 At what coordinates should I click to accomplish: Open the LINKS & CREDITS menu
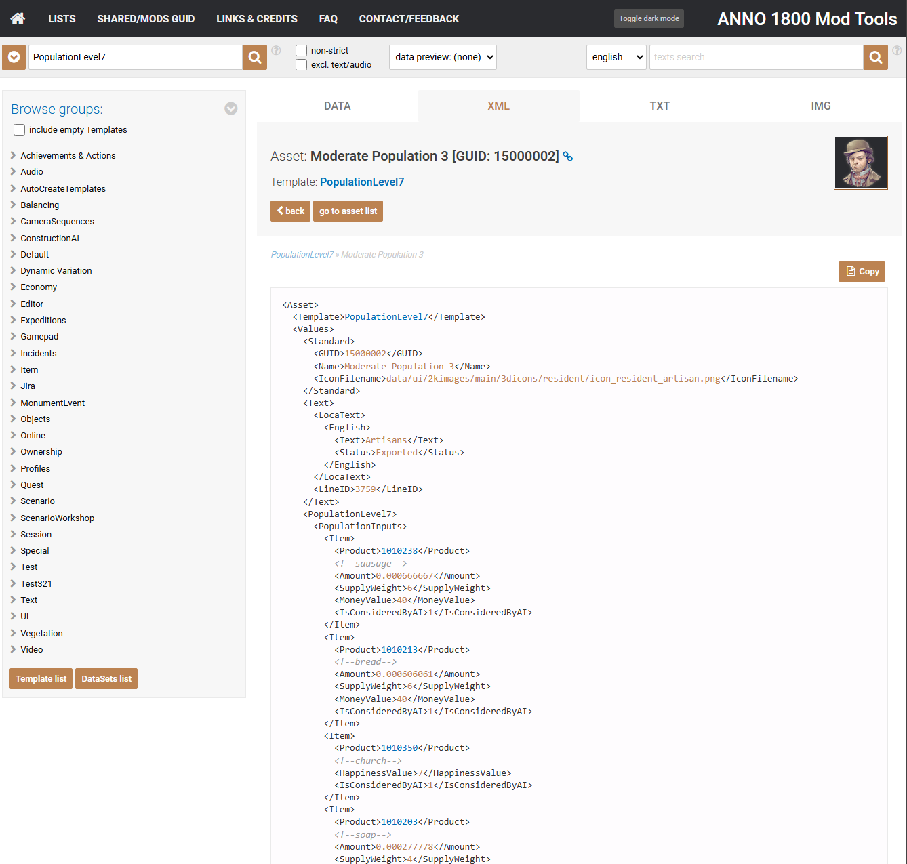click(x=256, y=19)
